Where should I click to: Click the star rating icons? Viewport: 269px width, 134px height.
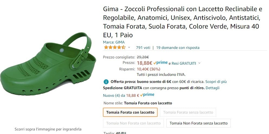pos(115,47)
